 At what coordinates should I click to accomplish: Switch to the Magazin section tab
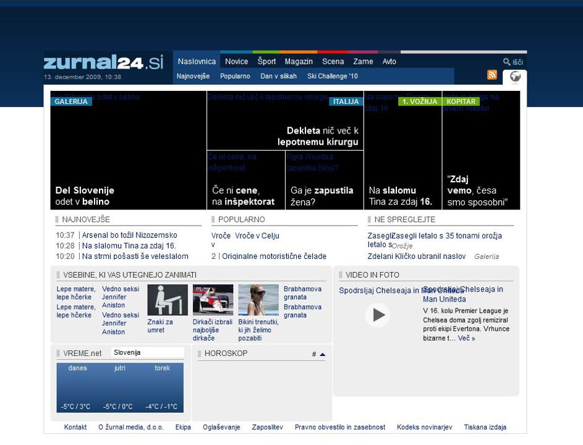coord(299,61)
